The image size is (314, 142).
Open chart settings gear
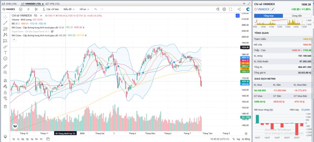coord(224,9)
